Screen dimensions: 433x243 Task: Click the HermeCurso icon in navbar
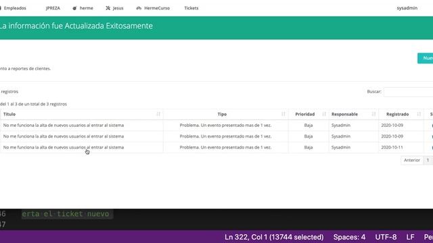coord(139,8)
